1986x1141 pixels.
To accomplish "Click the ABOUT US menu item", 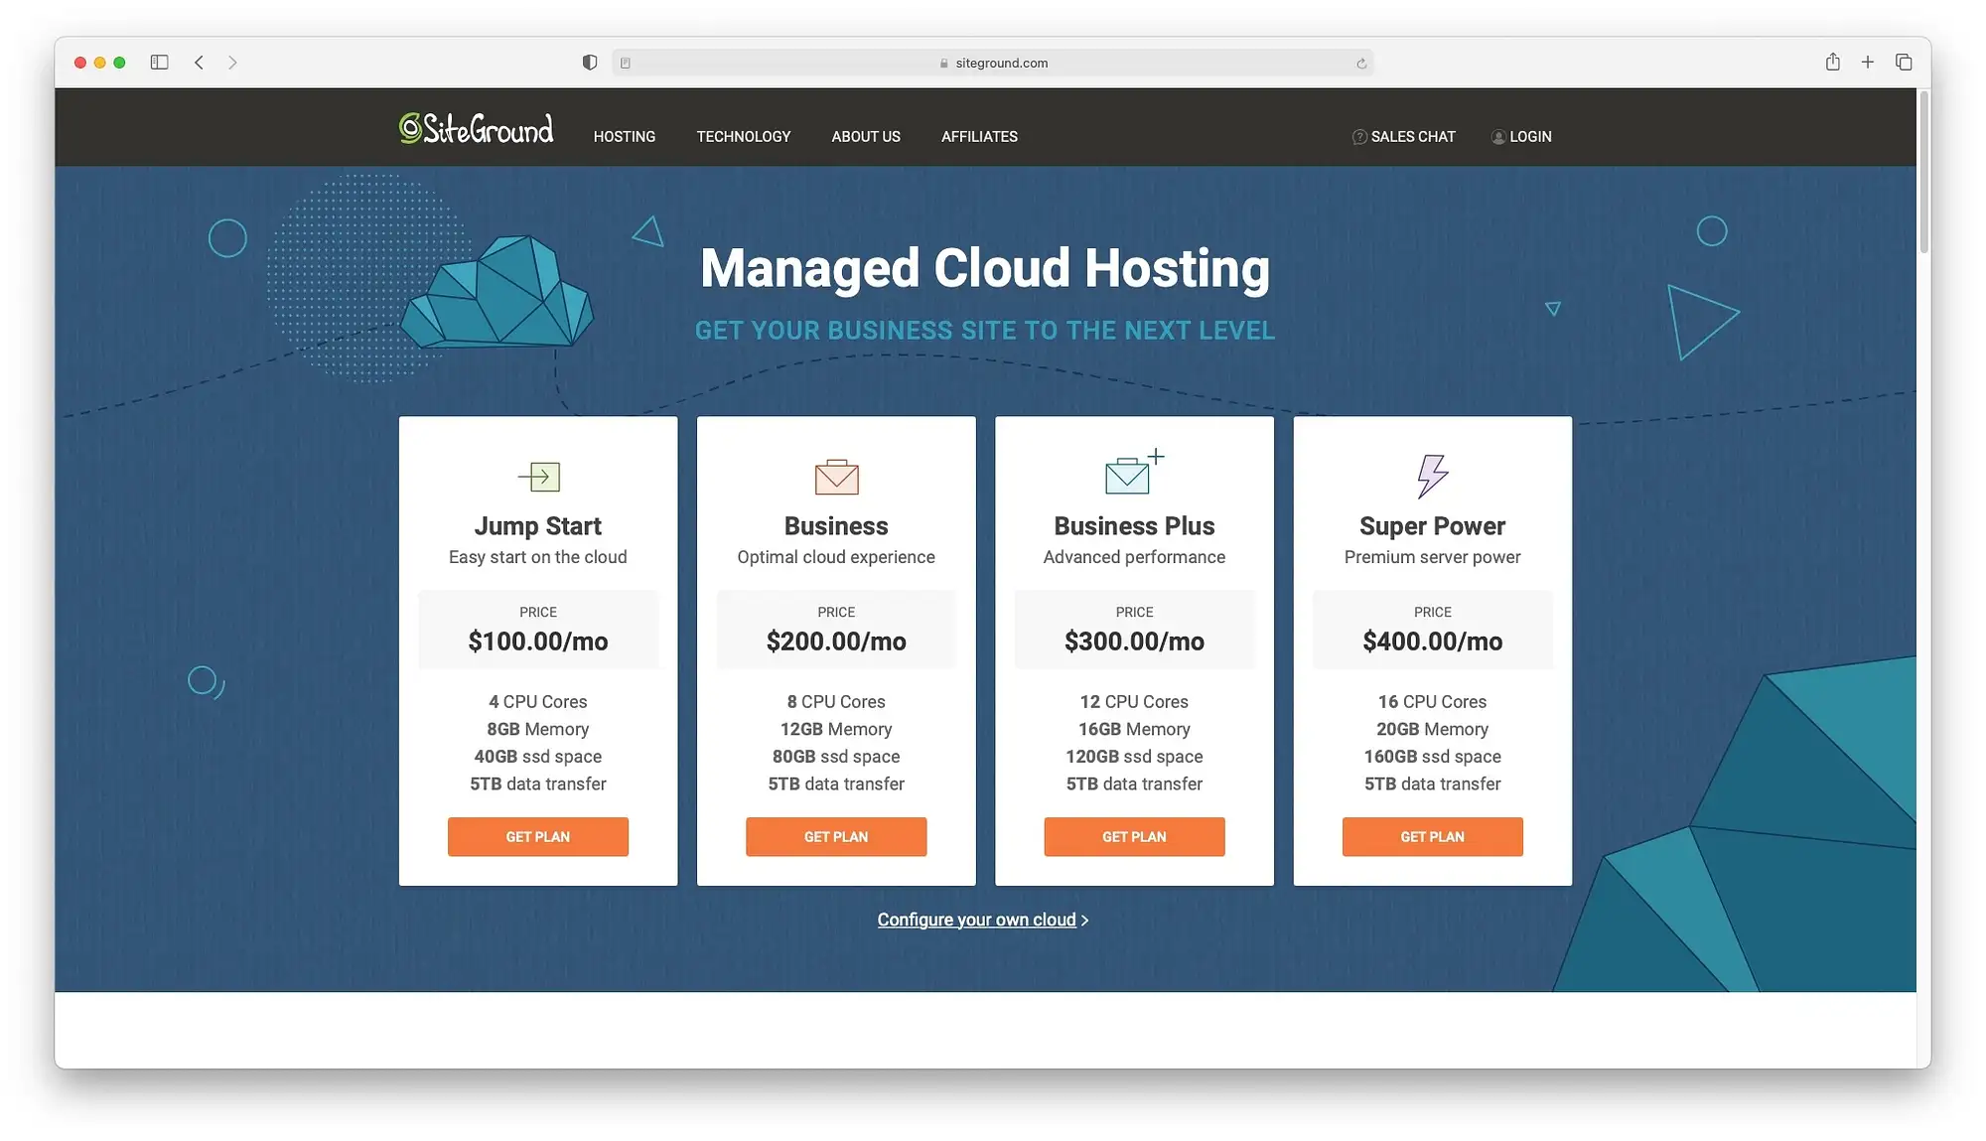I will pos(866,136).
